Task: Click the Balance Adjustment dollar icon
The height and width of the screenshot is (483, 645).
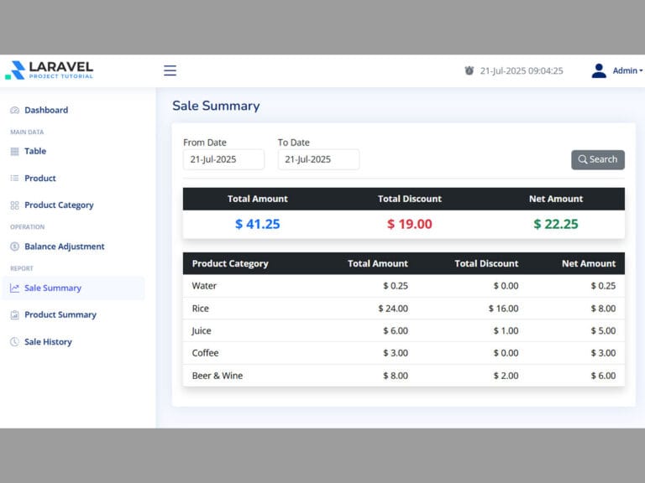Action: tap(14, 247)
